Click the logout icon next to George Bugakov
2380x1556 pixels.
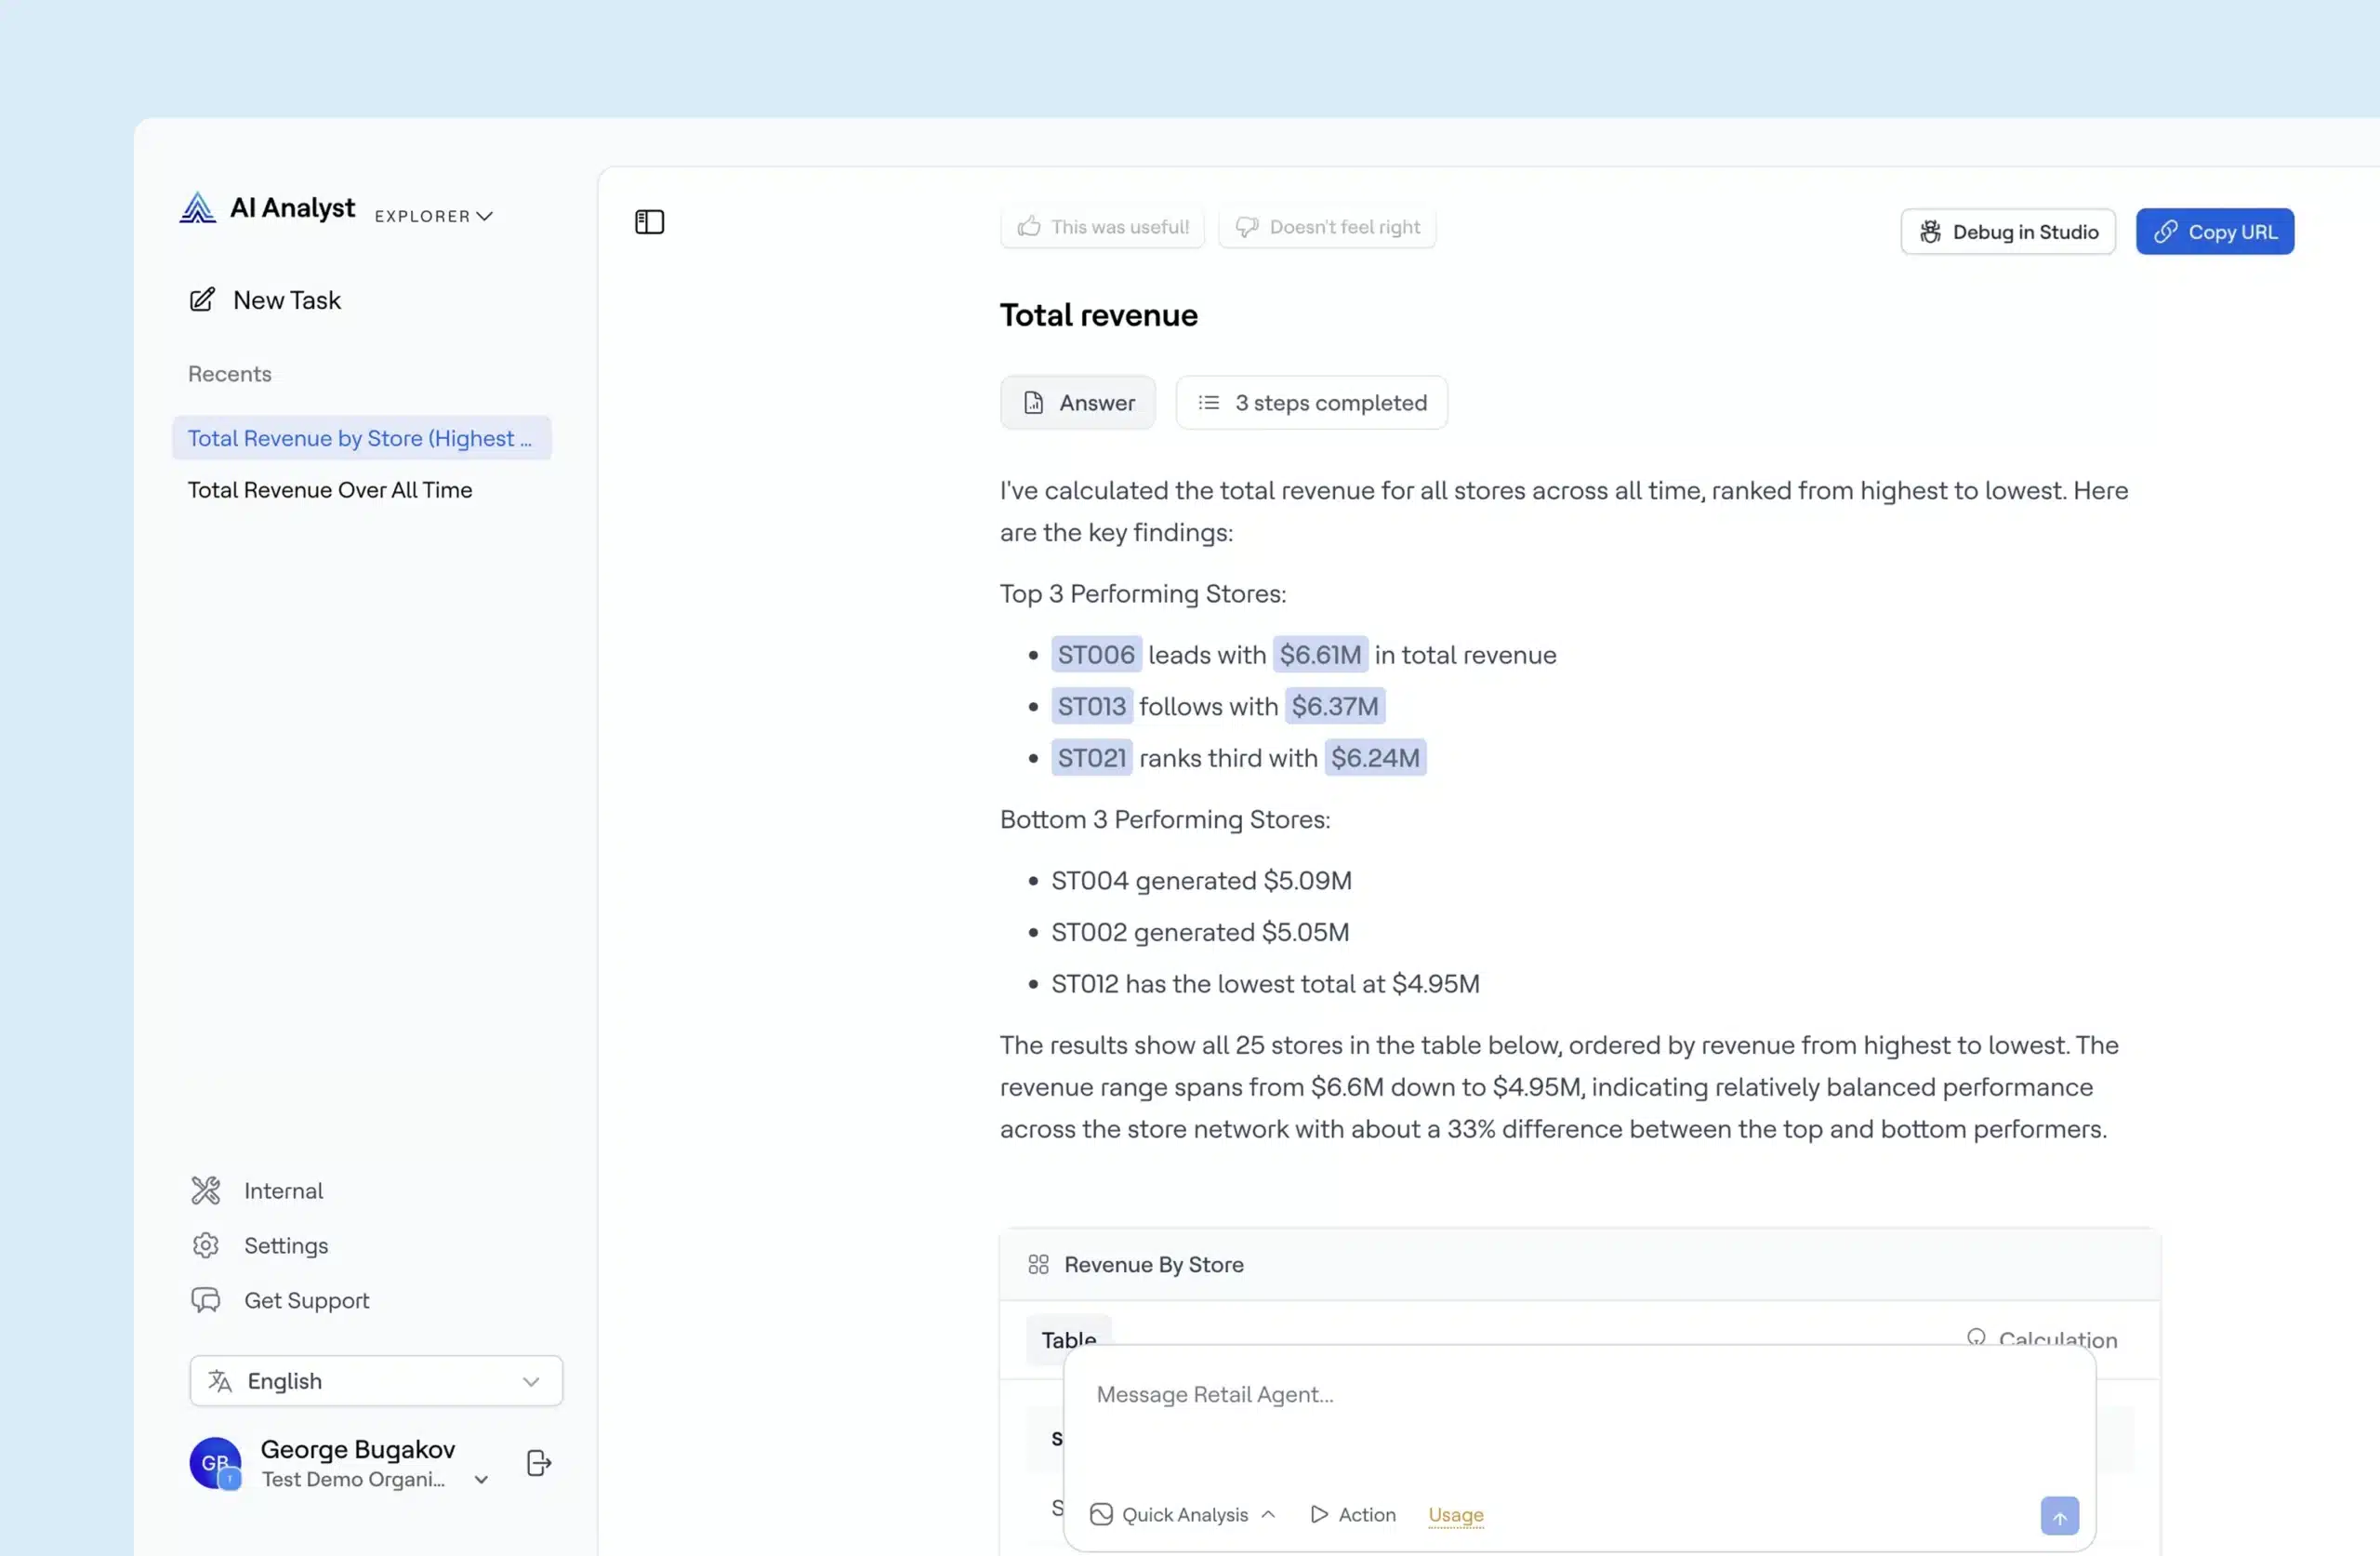tap(538, 1462)
